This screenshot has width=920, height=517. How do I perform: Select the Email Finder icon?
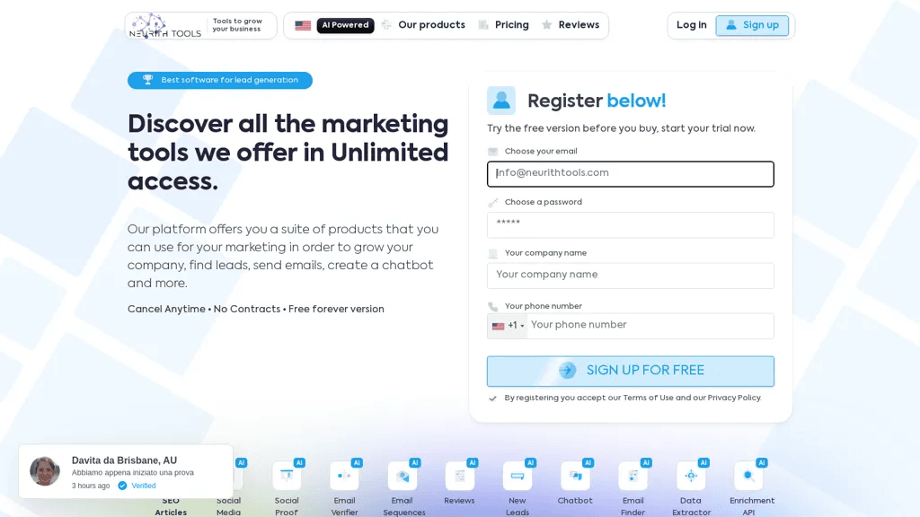633,476
